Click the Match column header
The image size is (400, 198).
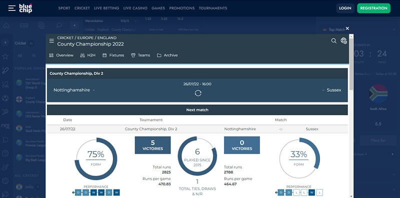(281, 120)
